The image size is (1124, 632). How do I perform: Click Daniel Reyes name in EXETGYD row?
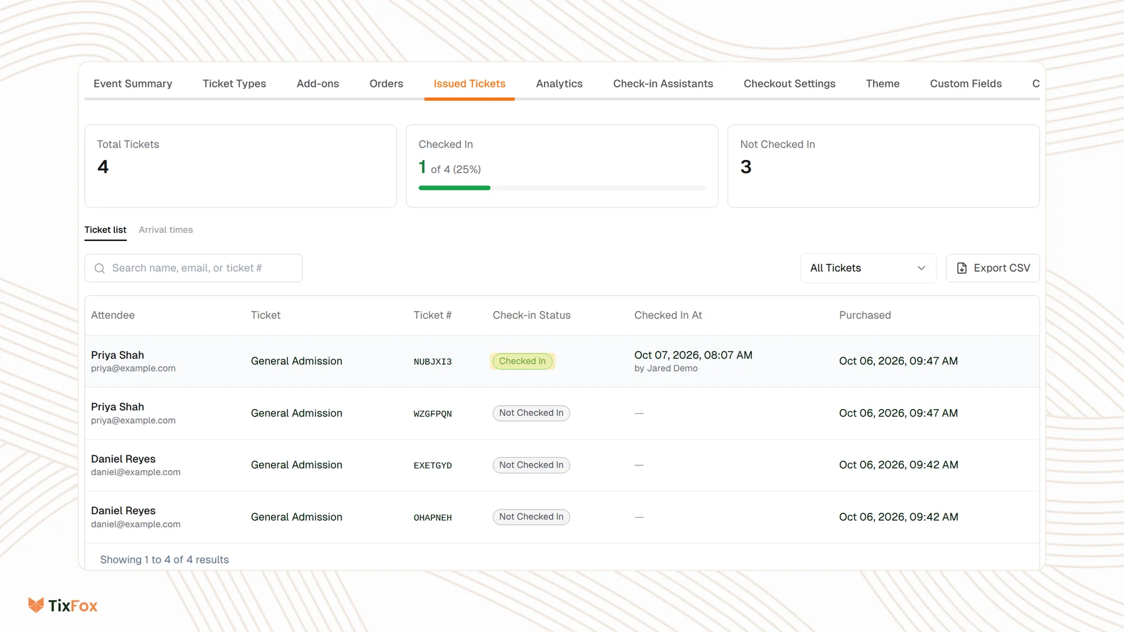click(123, 459)
